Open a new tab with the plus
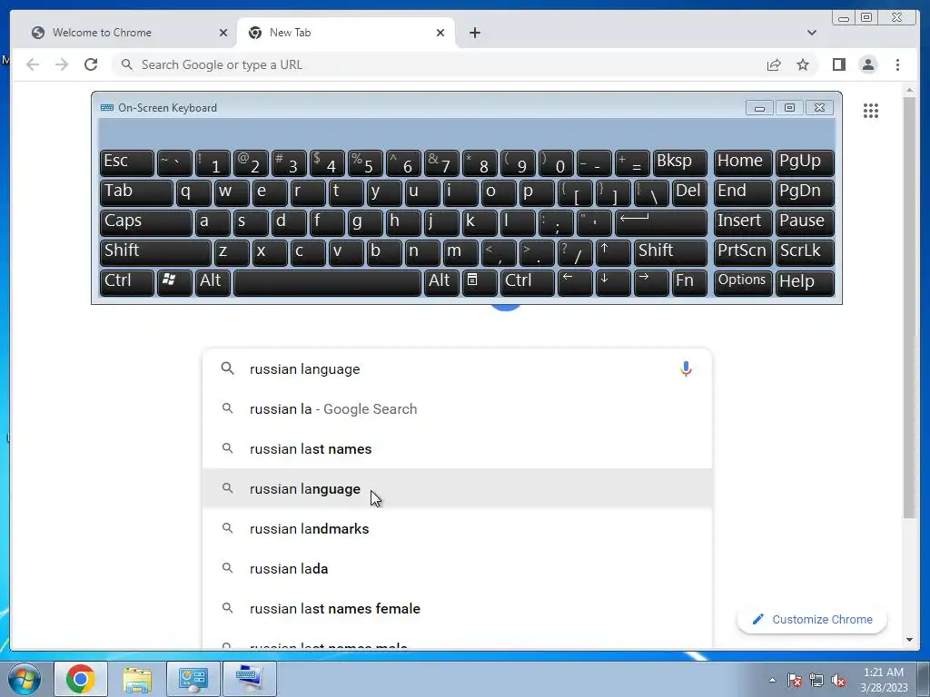Viewport: 930px width, 697px height. pyautogui.click(x=474, y=33)
